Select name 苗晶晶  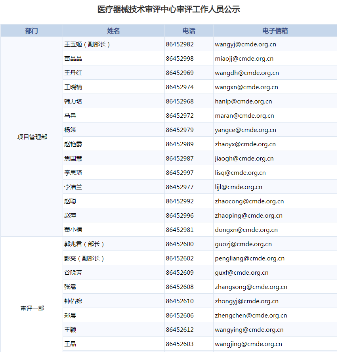pyautogui.click(x=73, y=59)
